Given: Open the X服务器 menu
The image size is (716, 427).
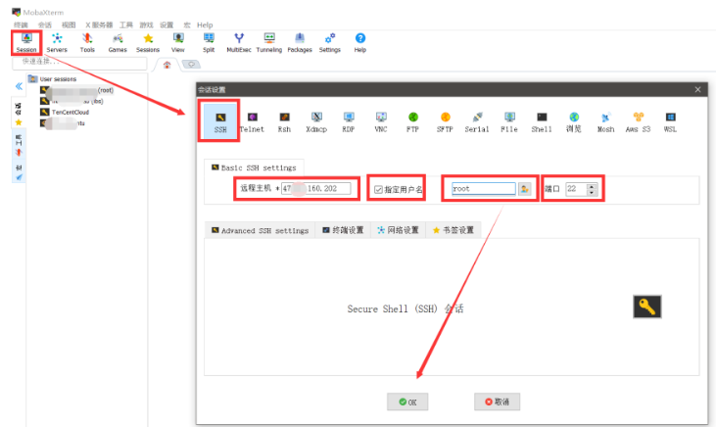Looking at the screenshot, I should click(99, 24).
